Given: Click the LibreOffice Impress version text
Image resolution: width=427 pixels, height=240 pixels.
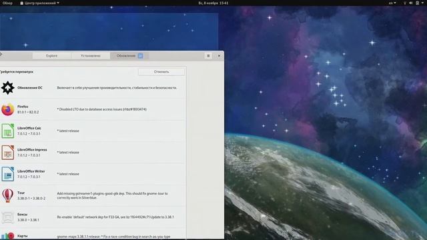Looking at the screenshot, I should (29, 155).
